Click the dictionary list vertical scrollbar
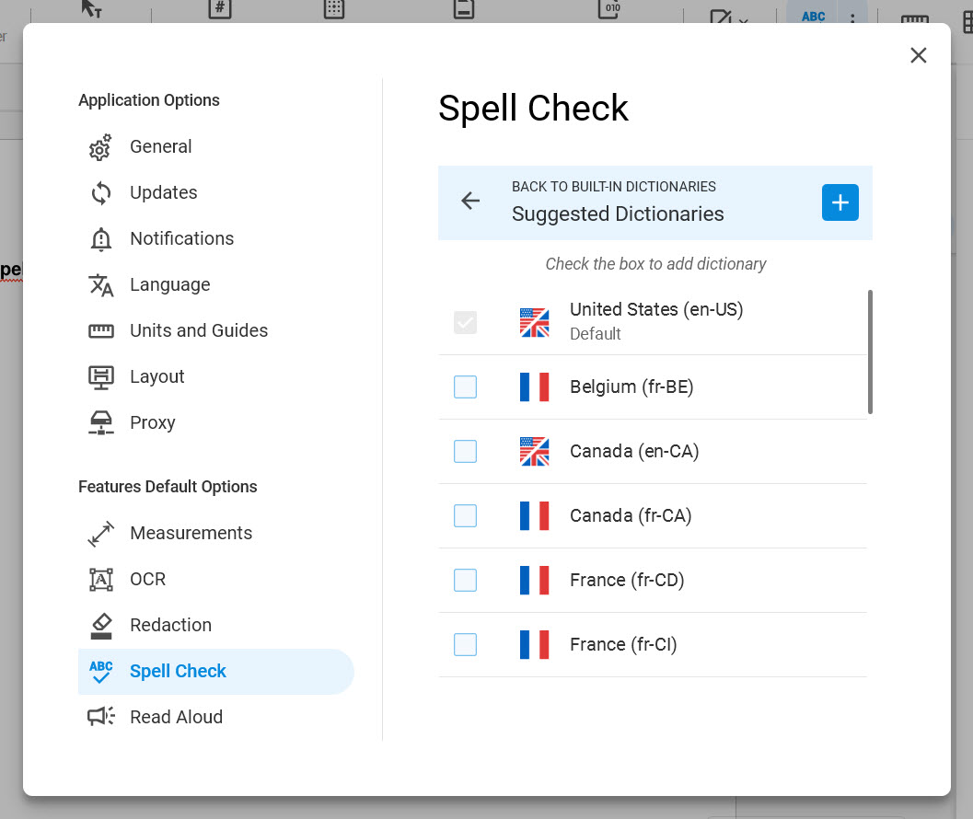 [870, 352]
